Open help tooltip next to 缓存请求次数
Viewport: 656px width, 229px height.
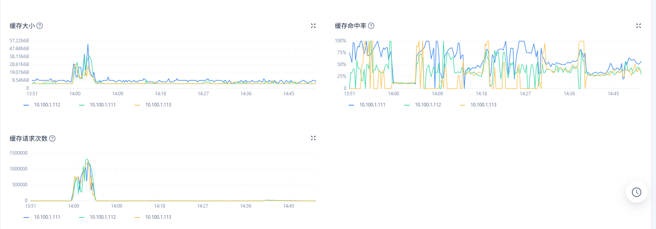coord(52,138)
